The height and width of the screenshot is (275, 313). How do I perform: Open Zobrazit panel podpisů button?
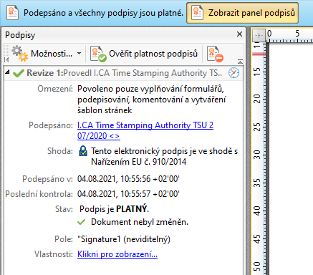click(242, 13)
